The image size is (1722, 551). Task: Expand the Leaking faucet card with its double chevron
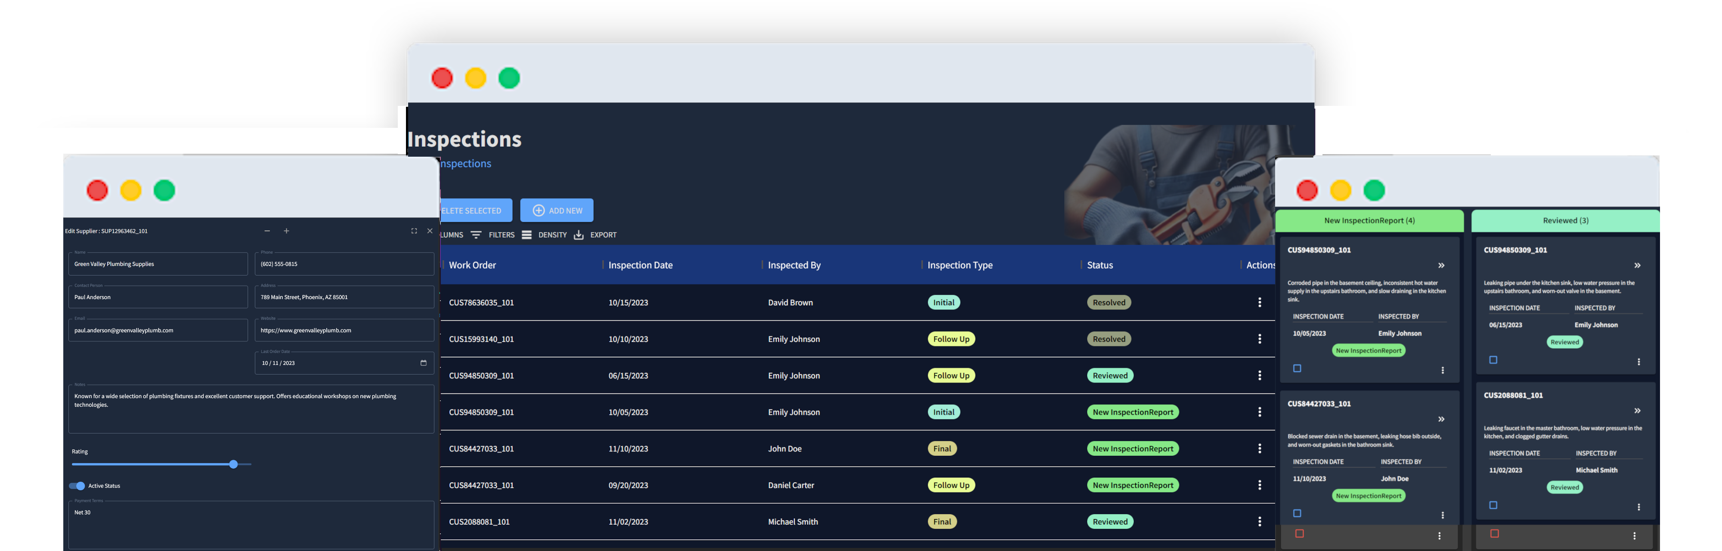click(1637, 411)
